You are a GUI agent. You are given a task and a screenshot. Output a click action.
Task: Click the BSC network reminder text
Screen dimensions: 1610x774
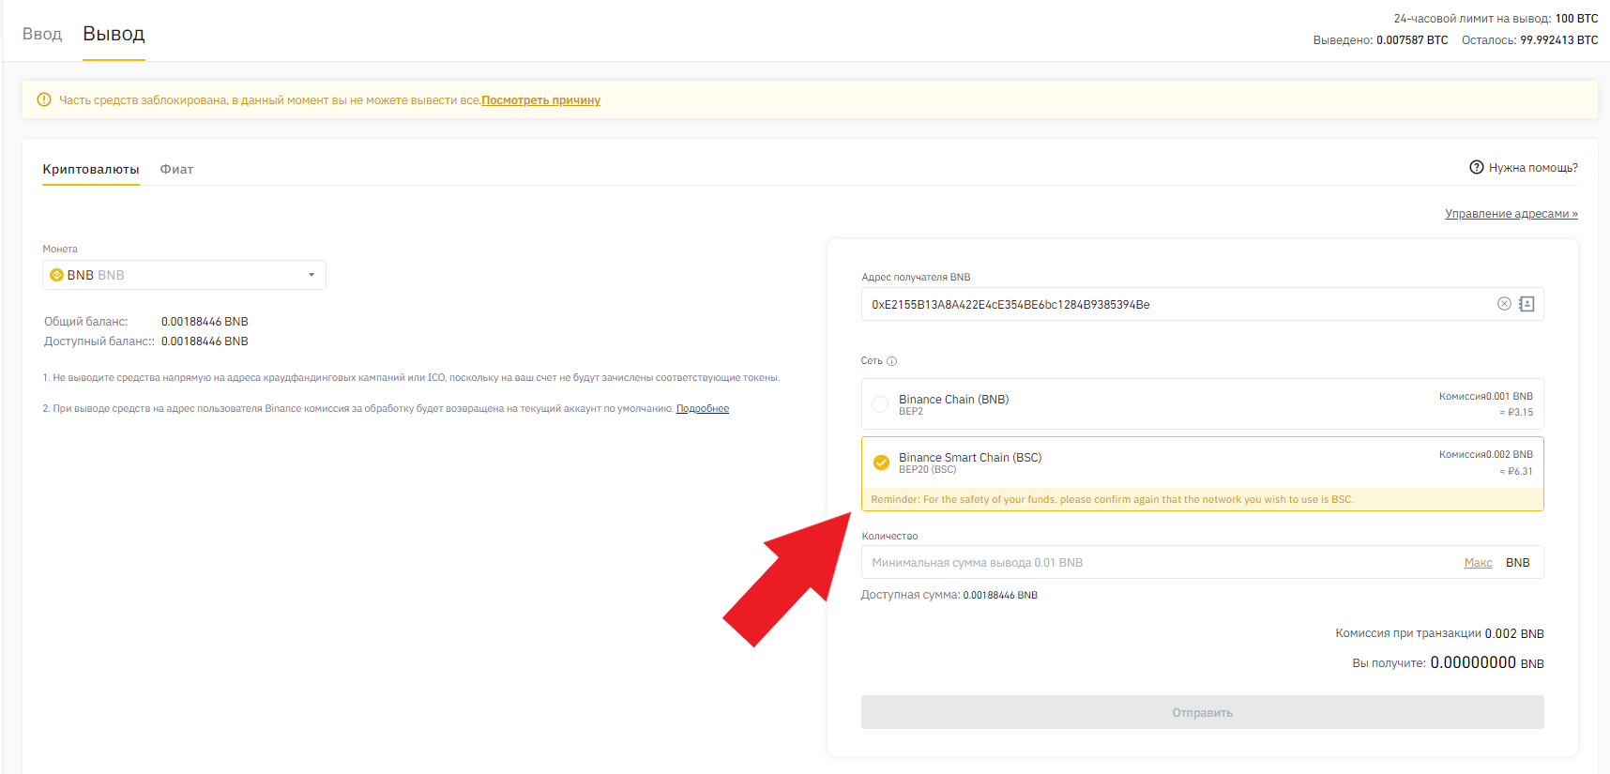tap(1112, 500)
